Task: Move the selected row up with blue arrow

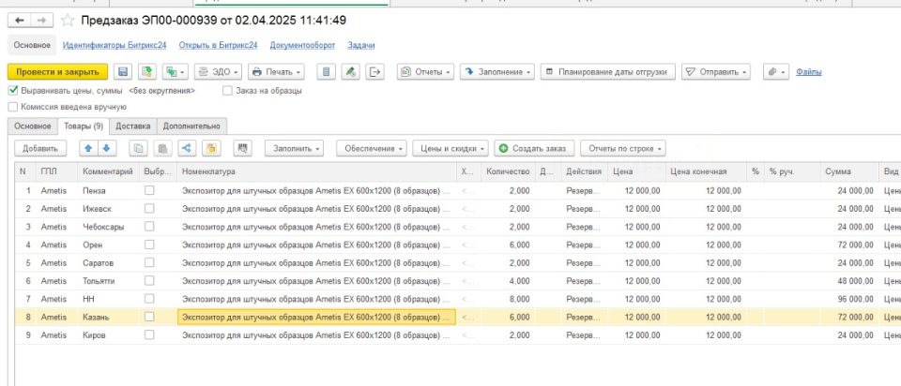Action: tap(88, 148)
